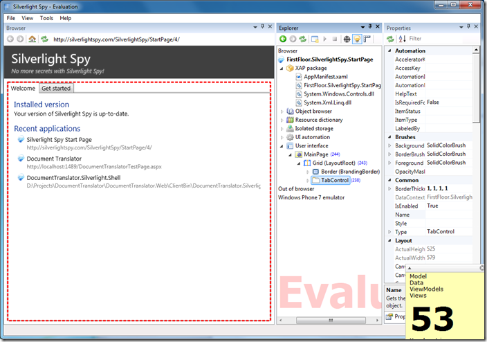This screenshot has height=342, width=487.
Task: Expand the UI automation node
Action: click(x=282, y=137)
